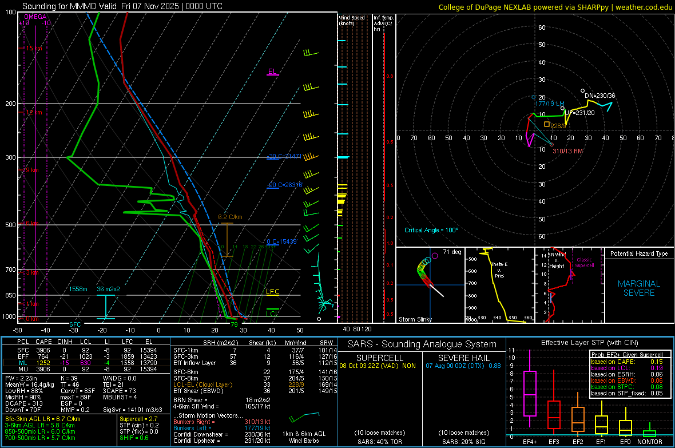Click the 'SARS: 20% SIG' text
675x448 pixels.
(x=463, y=442)
